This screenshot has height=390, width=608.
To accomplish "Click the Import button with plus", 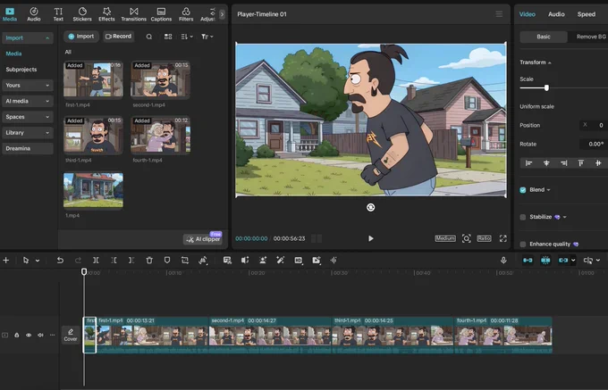I will (80, 37).
